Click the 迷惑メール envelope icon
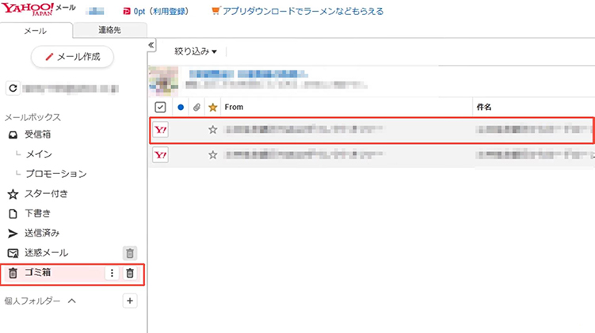 tap(13, 253)
